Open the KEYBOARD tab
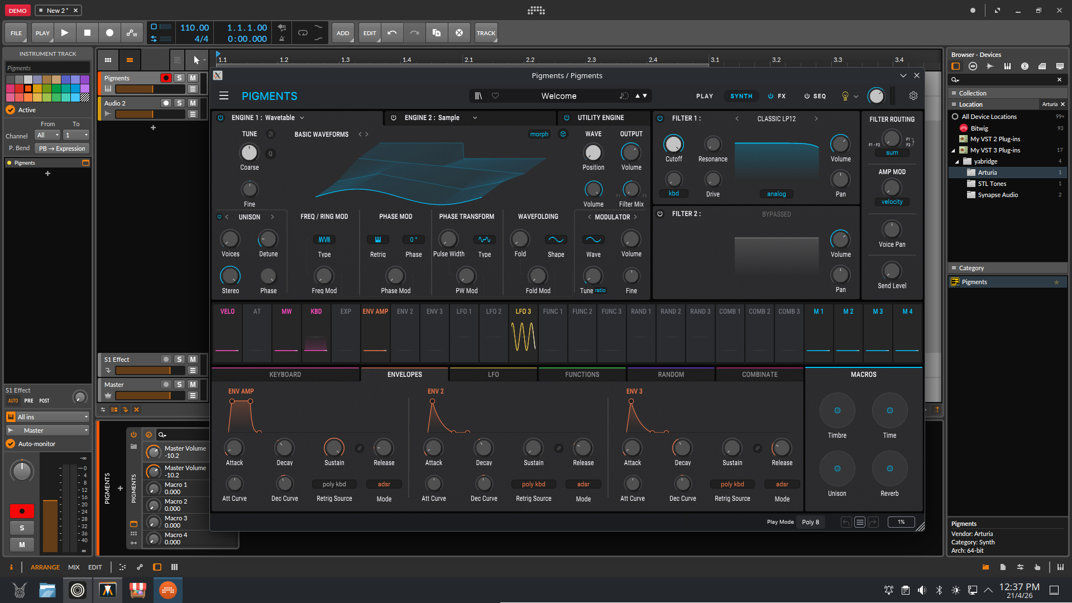The image size is (1072, 603). click(285, 375)
